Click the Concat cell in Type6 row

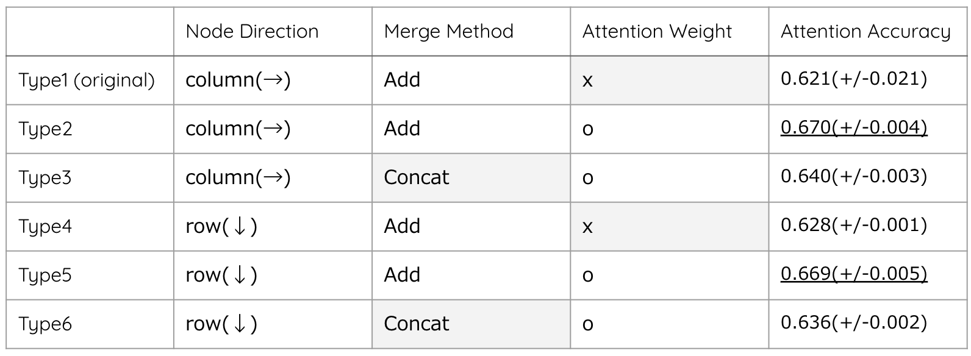tap(417, 324)
